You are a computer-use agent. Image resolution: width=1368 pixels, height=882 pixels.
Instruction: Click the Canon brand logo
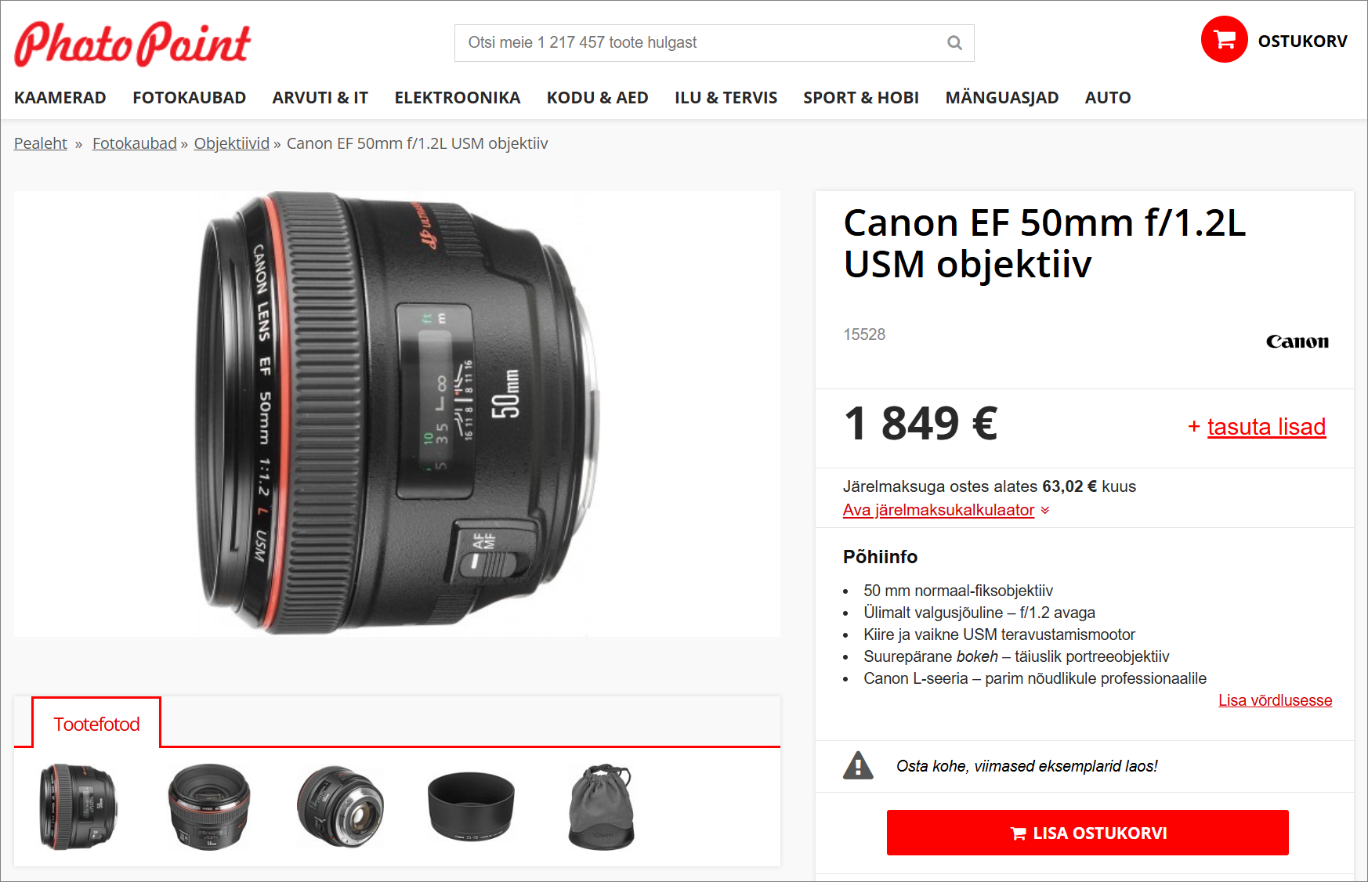point(1297,342)
